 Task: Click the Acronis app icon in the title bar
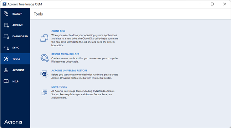(x=4, y=4)
